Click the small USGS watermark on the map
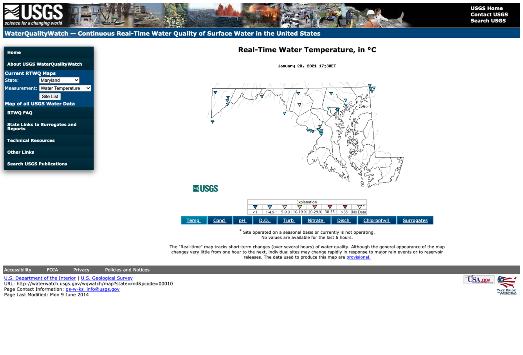The image size is (523, 355). (205, 188)
